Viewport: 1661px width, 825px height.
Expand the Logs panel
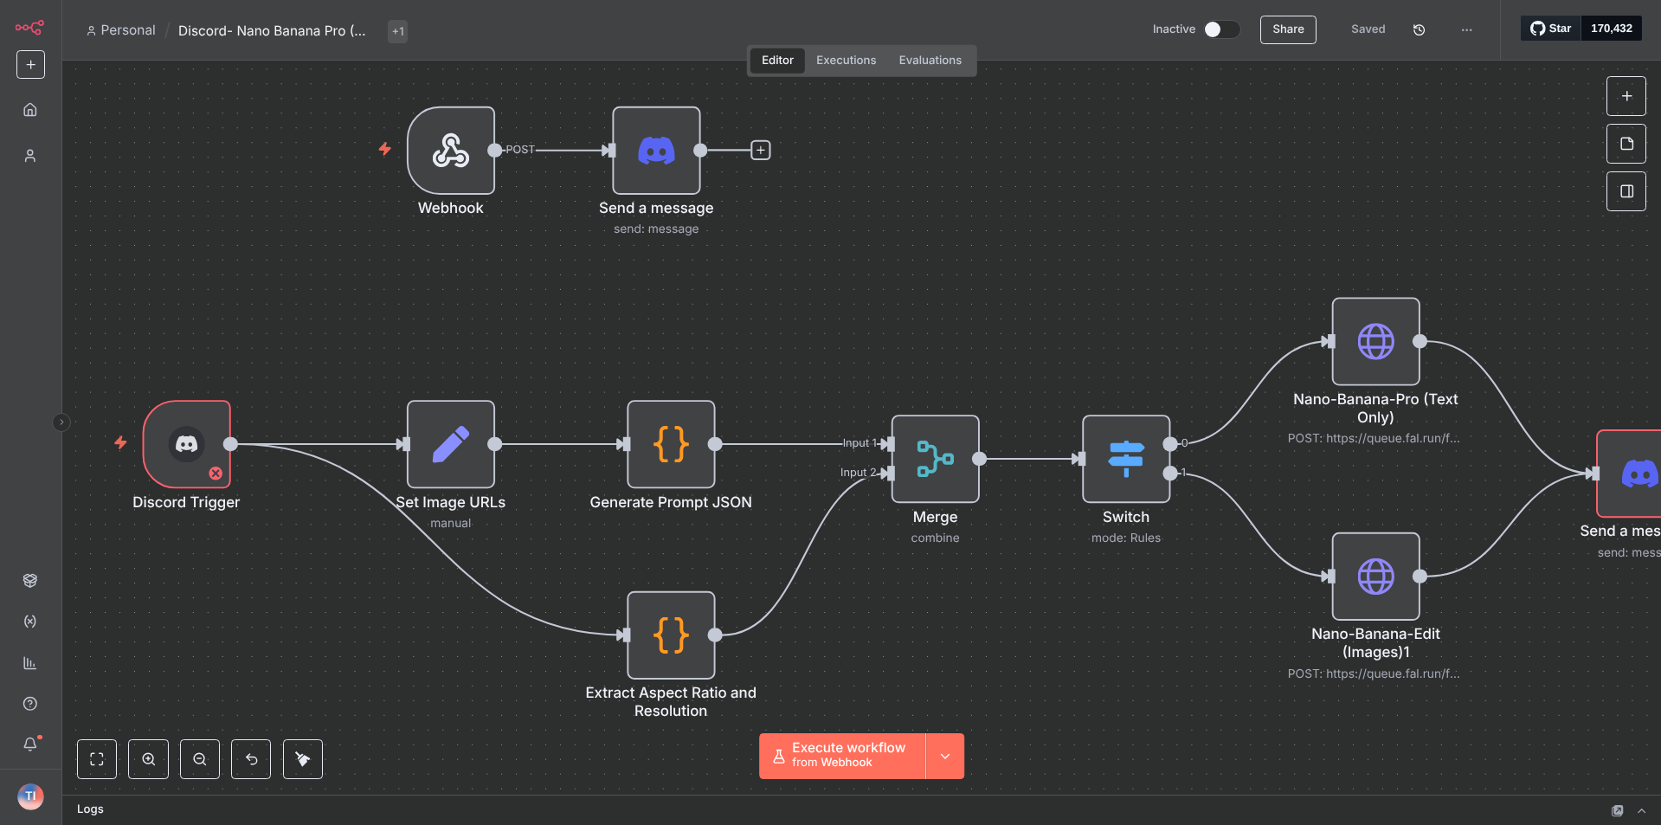tap(1641, 810)
